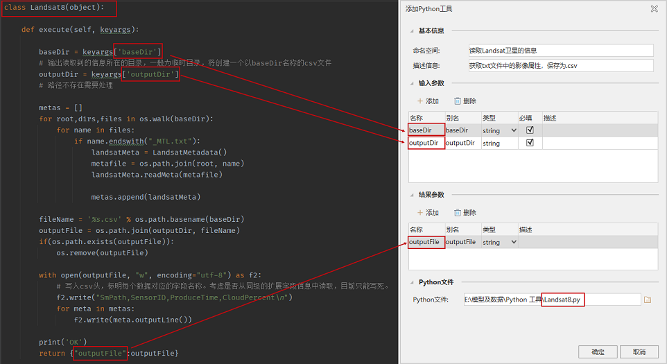Click 添加 under the 结果参数 section
This screenshot has width=667, height=364.
(x=428, y=213)
